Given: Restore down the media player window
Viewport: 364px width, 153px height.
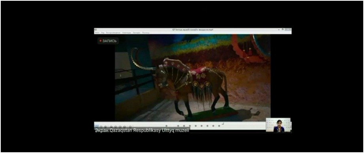Looking at the screenshot, I should coord(283,30).
